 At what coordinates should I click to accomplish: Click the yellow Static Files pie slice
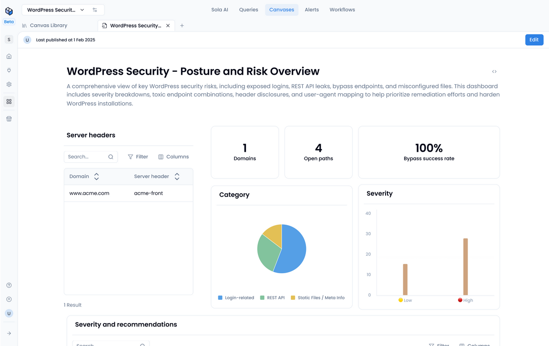[275, 234]
